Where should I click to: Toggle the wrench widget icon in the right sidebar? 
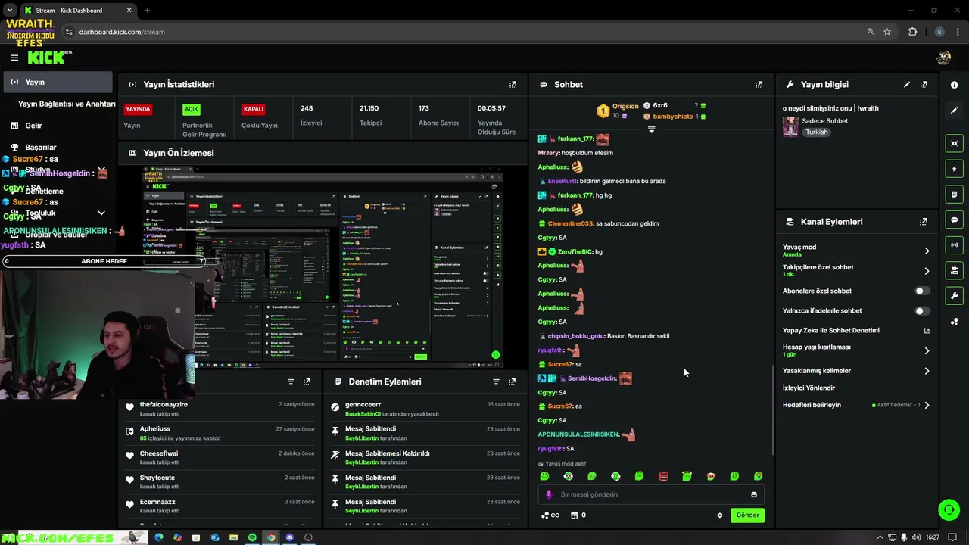955,296
